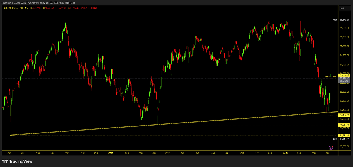353x167 pixels.
Task: Click the 25,200.00 price axis label
Action: (x=344, y=46)
